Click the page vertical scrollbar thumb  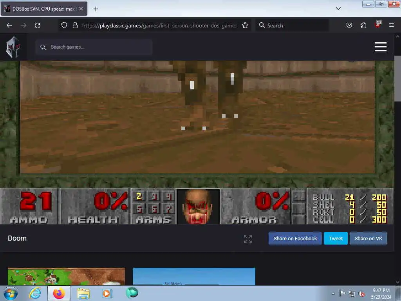click(397, 78)
